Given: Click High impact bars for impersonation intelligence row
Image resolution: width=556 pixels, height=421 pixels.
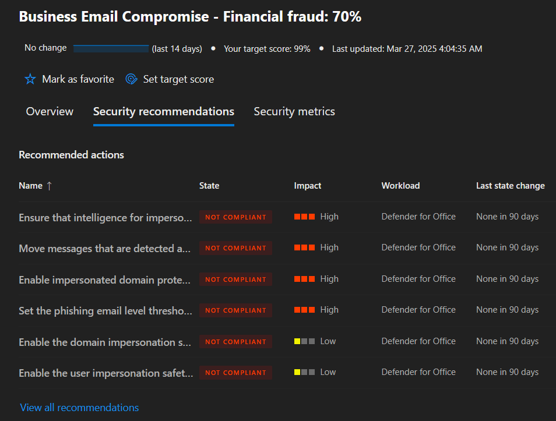Looking at the screenshot, I should (x=304, y=217).
